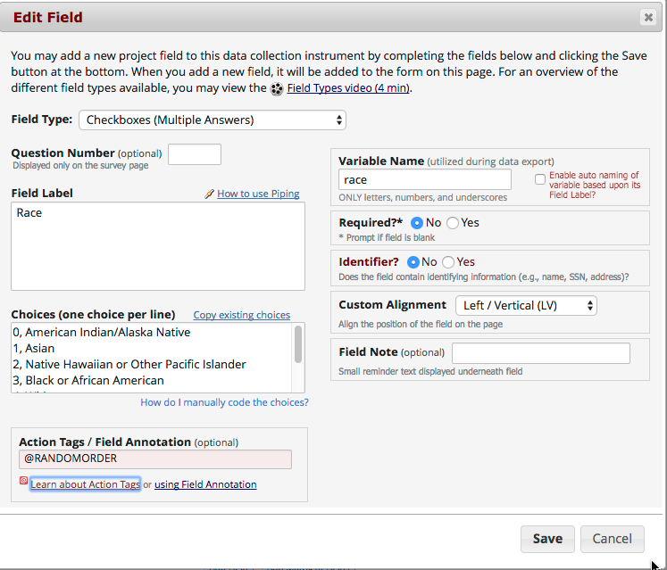This screenshot has height=570, width=667.
Task: Click the Cancel button
Action: coord(613,539)
